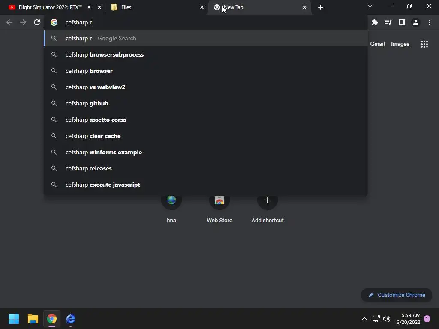Open the Images link
This screenshot has height=329, width=439.
point(400,44)
